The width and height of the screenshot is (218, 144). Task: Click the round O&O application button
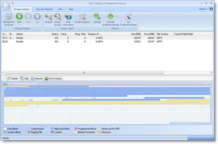coord(6,6)
